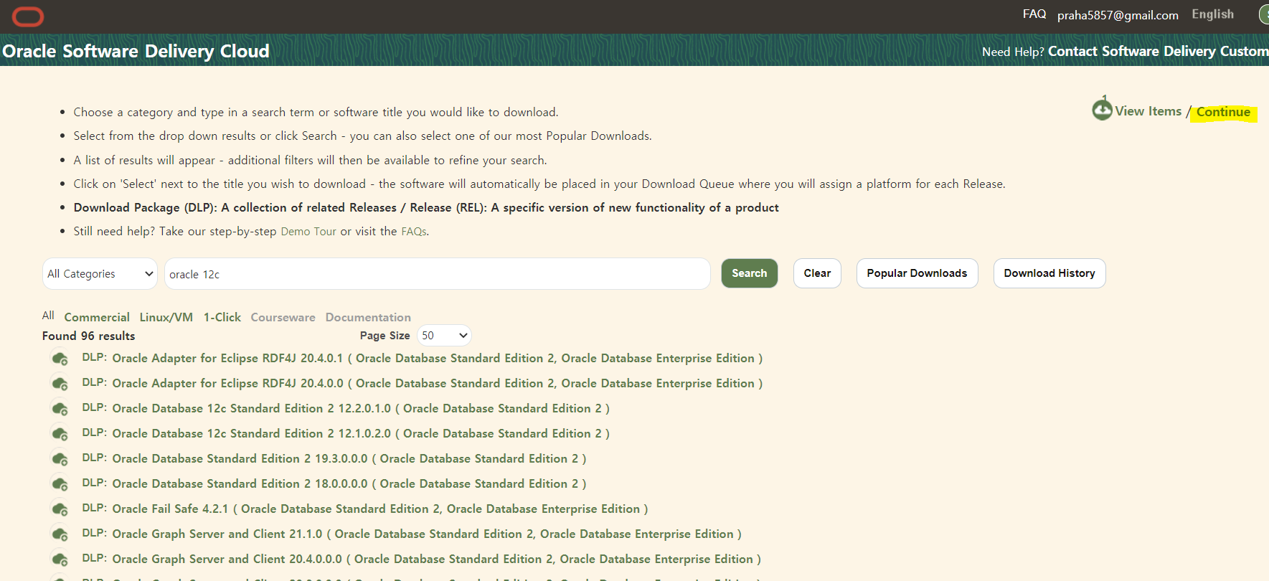
Task: Select the Commercial filter tab
Action: (x=97, y=317)
